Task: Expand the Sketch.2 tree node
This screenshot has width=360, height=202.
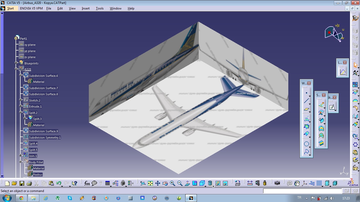Action: click(21, 100)
